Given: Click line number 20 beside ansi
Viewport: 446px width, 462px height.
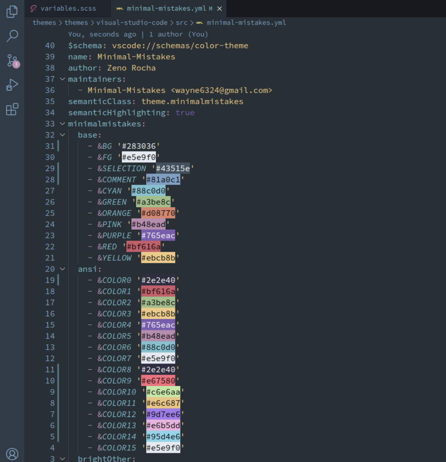Looking at the screenshot, I should 50,269.
